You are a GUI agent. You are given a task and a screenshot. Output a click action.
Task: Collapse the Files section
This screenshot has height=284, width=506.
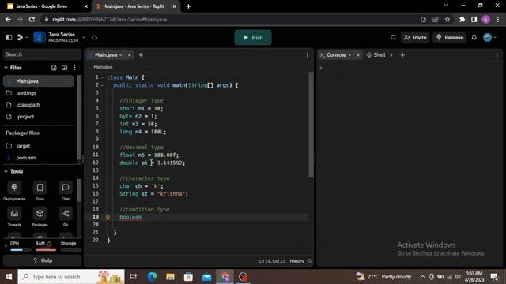pos(6,68)
